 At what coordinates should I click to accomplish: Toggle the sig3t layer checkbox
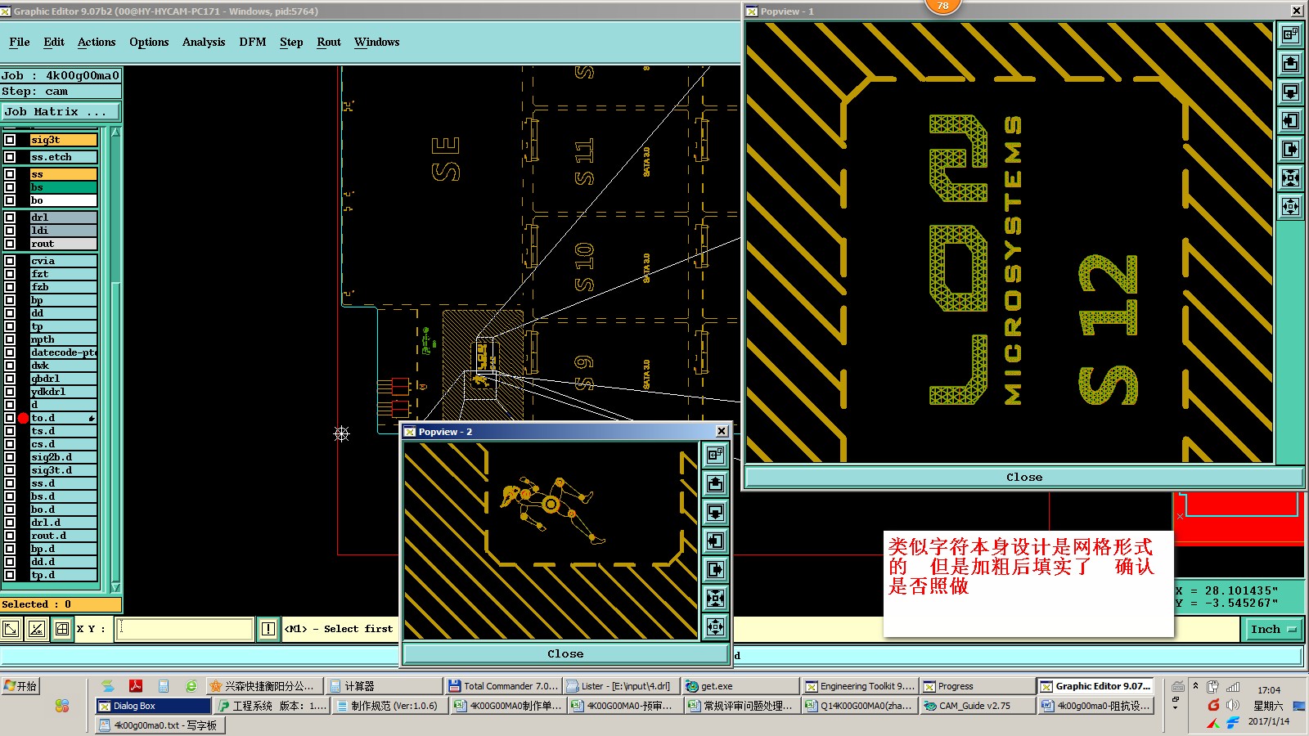click(10, 140)
